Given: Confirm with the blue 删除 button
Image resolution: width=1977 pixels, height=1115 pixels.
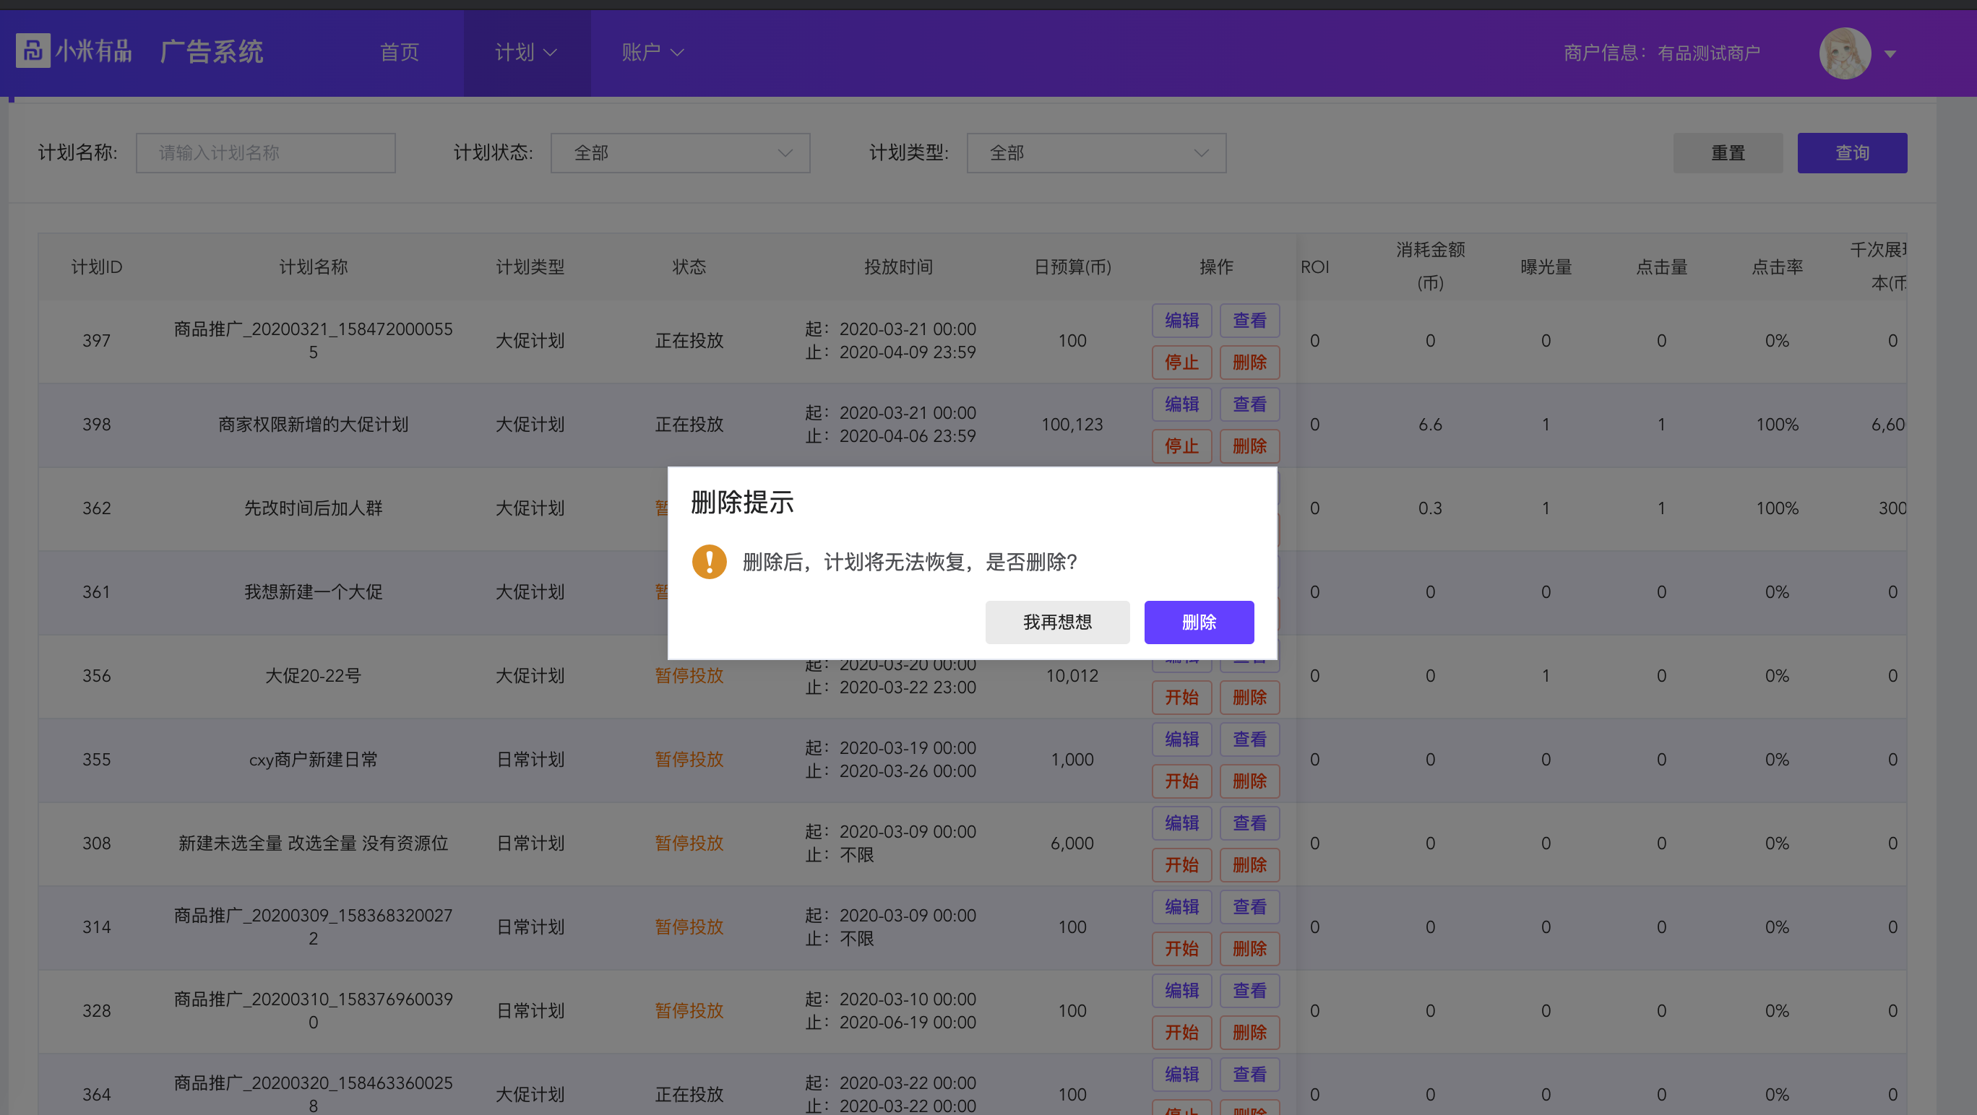Looking at the screenshot, I should pyautogui.click(x=1199, y=622).
